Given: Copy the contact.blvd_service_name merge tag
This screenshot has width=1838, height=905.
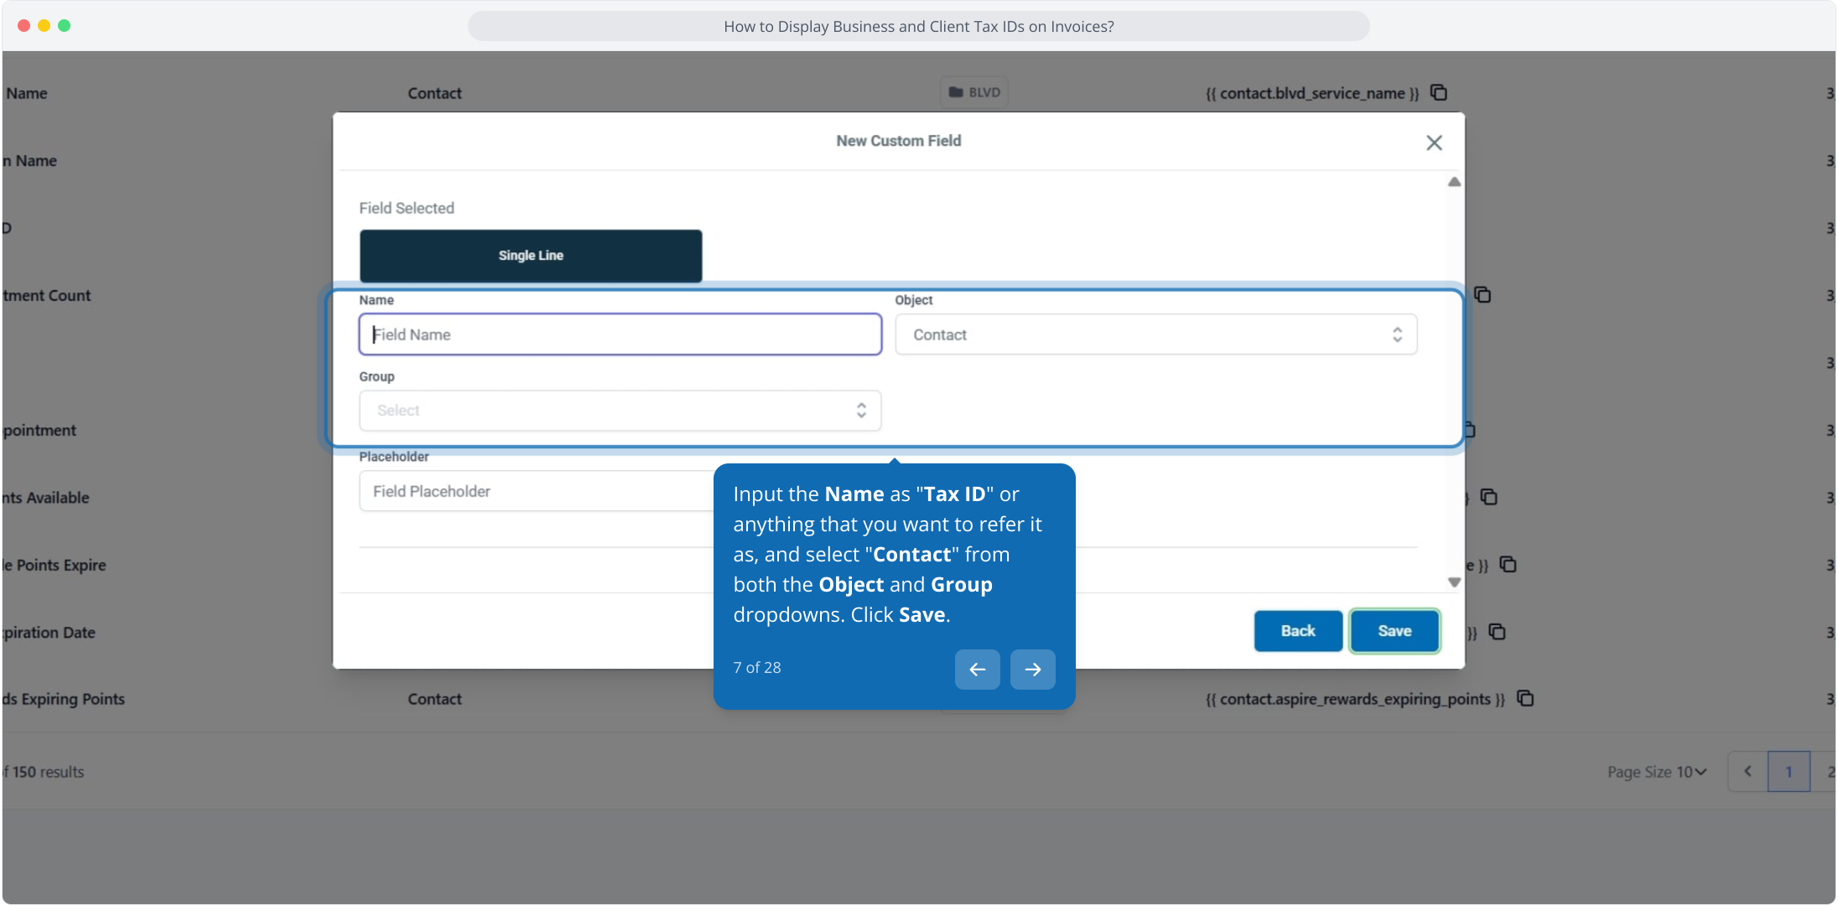Looking at the screenshot, I should 1439,92.
